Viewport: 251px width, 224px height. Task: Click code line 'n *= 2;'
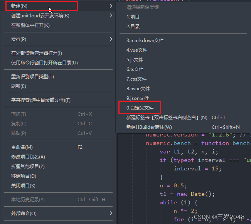185,211
